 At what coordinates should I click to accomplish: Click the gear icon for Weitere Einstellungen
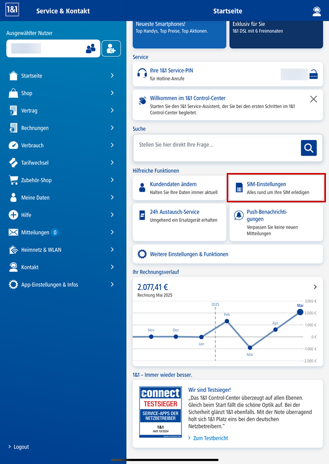coord(142,254)
